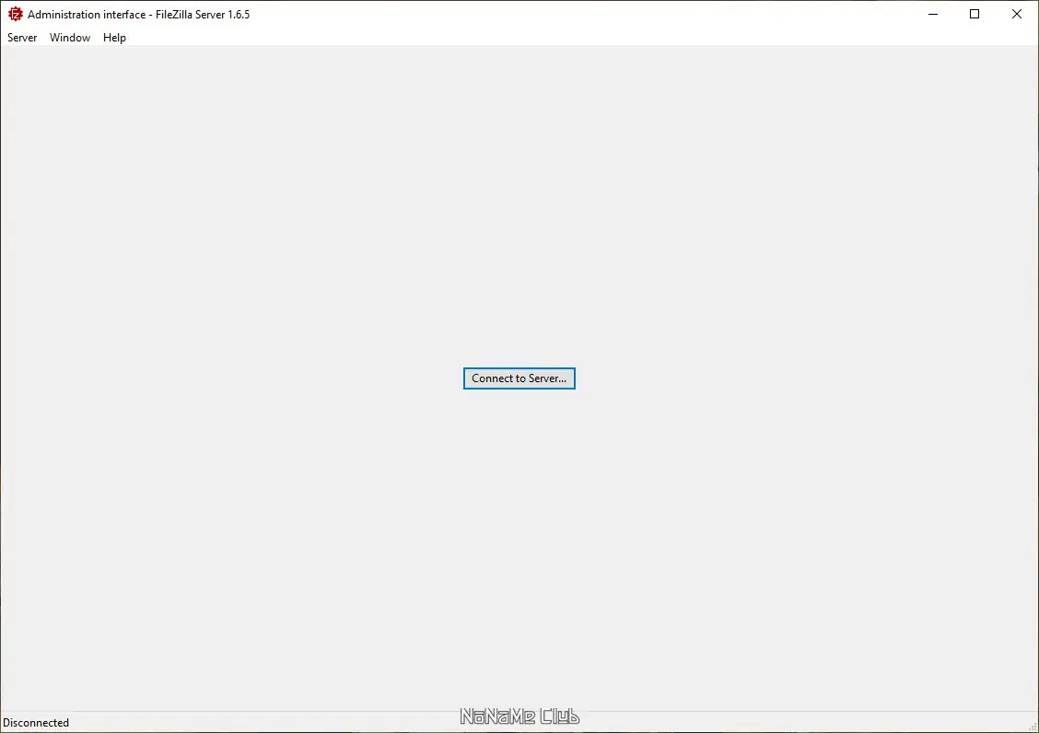Maximize the Administration interface window

pyautogui.click(x=975, y=14)
